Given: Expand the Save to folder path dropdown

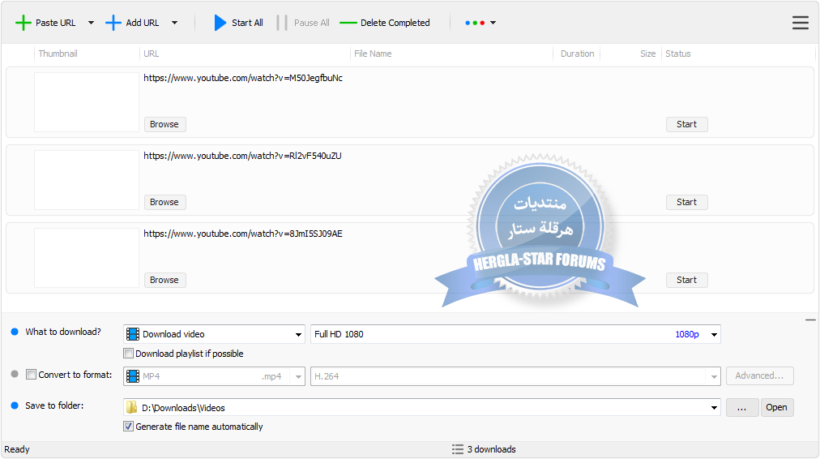Looking at the screenshot, I should pyautogui.click(x=714, y=408).
